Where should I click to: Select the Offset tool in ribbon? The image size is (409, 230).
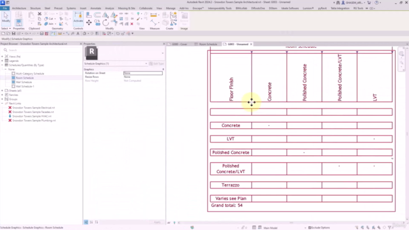pos(97,15)
